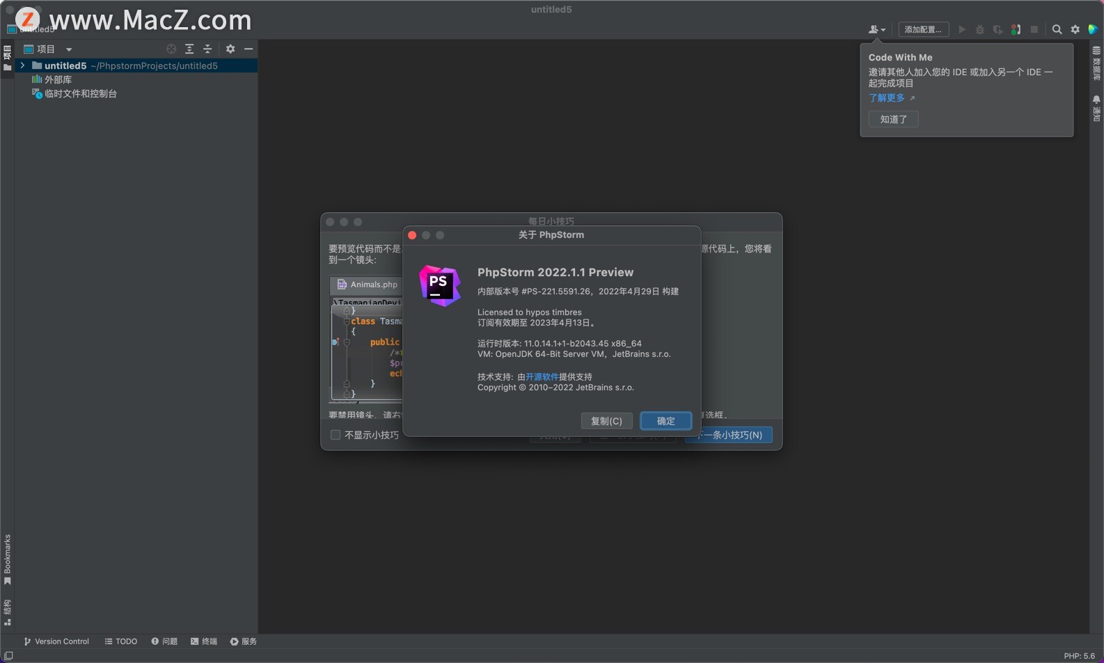Open the 问题 bottom tab
The width and height of the screenshot is (1104, 663).
164,641
